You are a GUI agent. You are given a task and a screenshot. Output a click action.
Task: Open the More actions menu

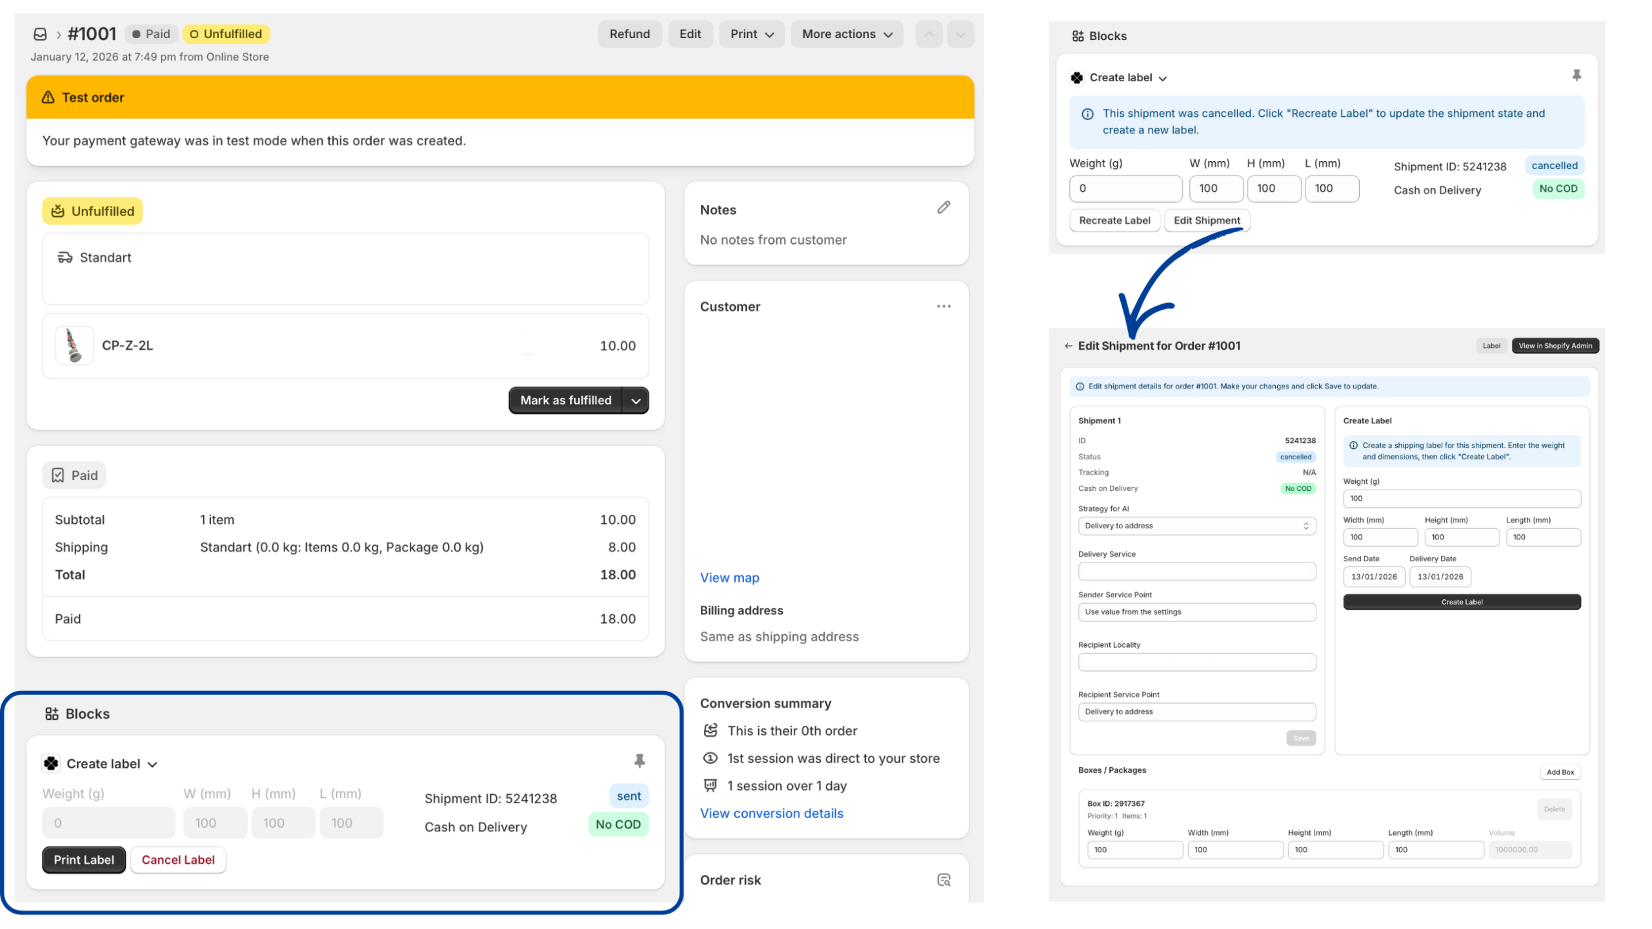click(846, 34)
